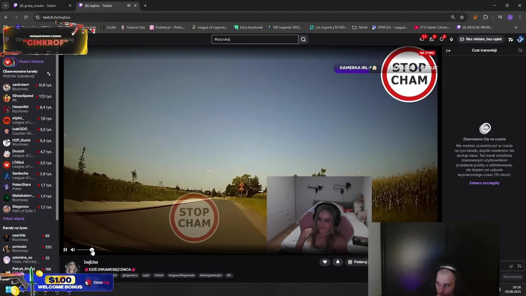Collapse the chat panel arrow

448,51
